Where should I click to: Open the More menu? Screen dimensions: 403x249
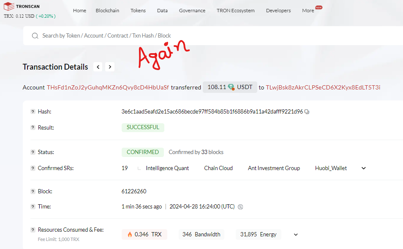(308, 11)
